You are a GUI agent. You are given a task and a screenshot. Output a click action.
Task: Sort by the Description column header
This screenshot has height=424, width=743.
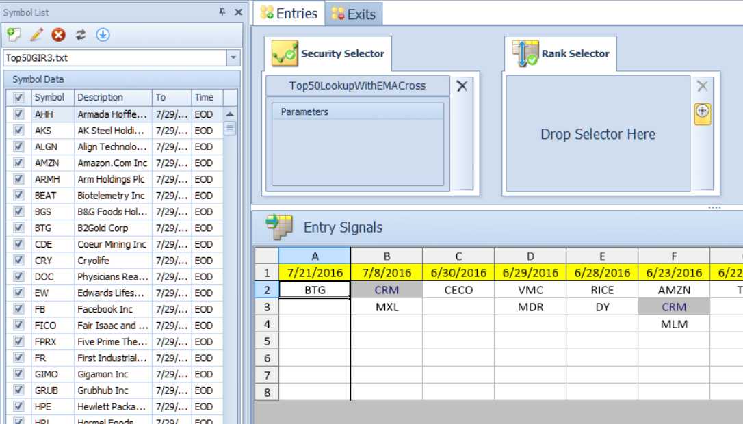click(113, 97)
